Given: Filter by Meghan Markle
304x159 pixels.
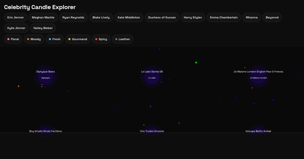Looking at the screenshot, I should click(x=43, y=17).
